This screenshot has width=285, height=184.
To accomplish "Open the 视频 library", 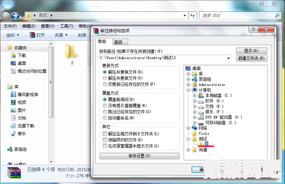I will point(22,102).
